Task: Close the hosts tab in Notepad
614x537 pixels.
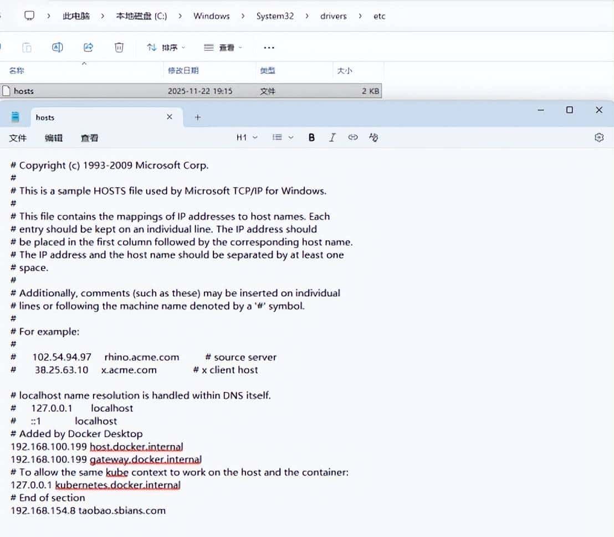Action: pyautogui.click(x=170, y=117)
